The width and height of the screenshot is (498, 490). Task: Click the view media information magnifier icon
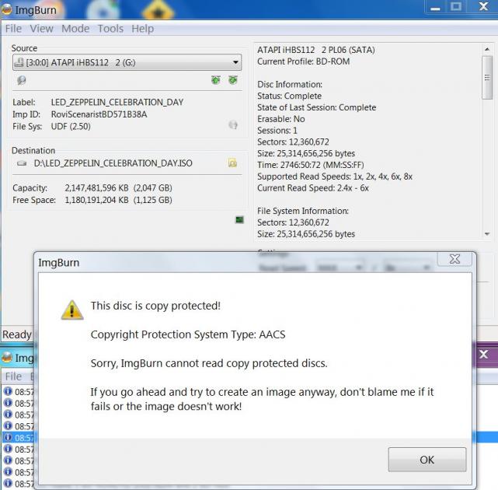[x=21, y=80]
